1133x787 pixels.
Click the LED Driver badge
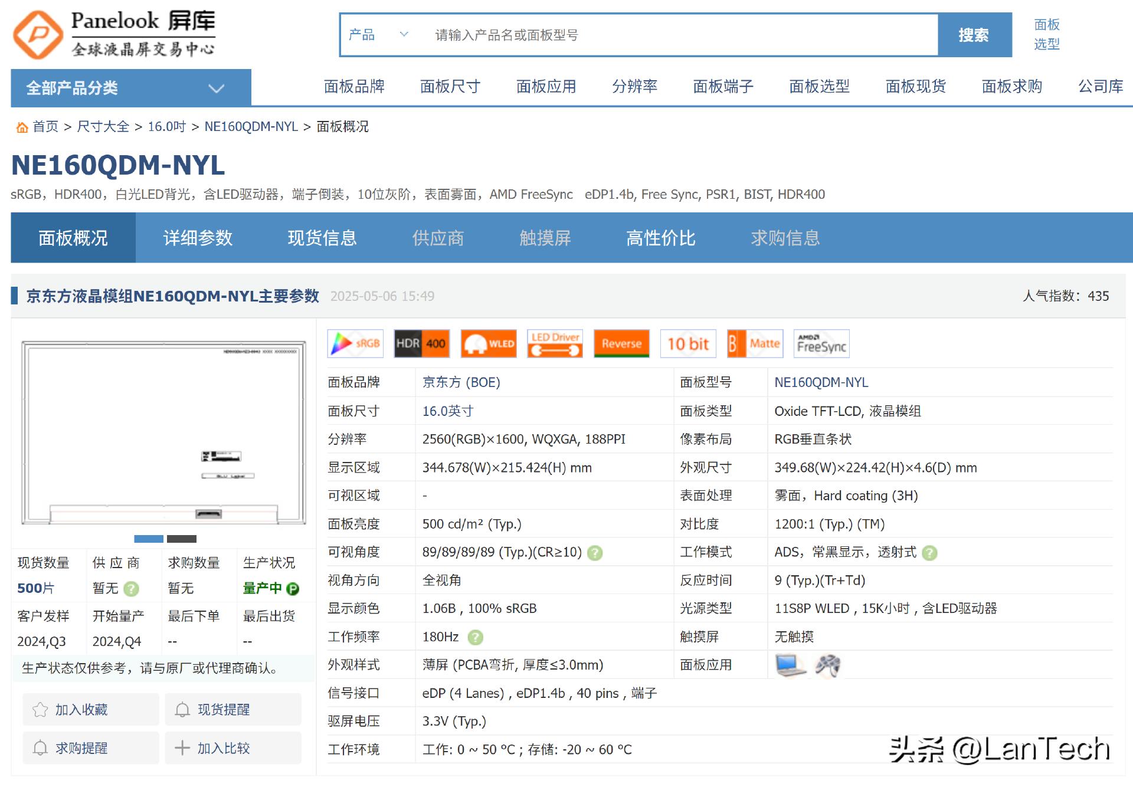[x=555, y=343]
